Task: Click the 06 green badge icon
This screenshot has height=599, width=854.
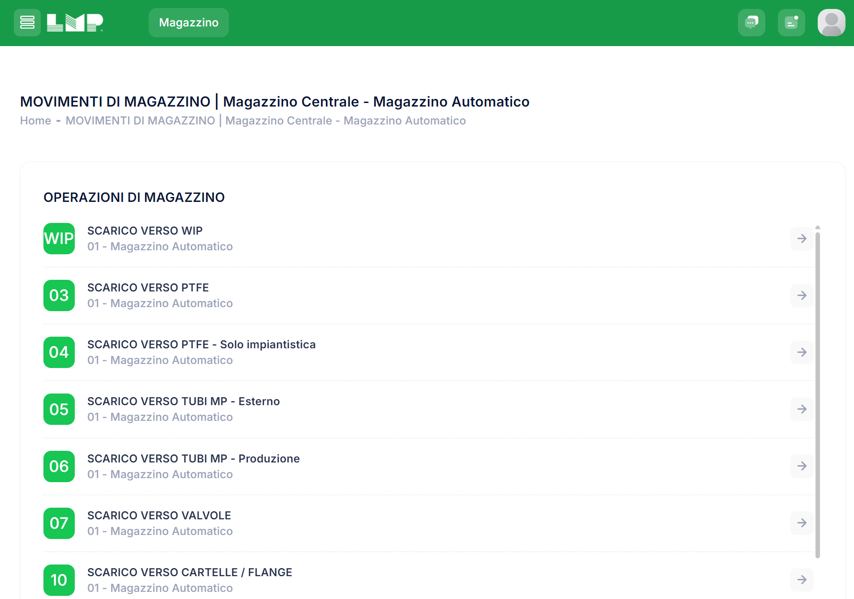Action: pyautogui.click(x=59, y=466)
